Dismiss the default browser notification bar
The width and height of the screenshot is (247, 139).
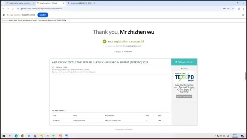(243, 15)
